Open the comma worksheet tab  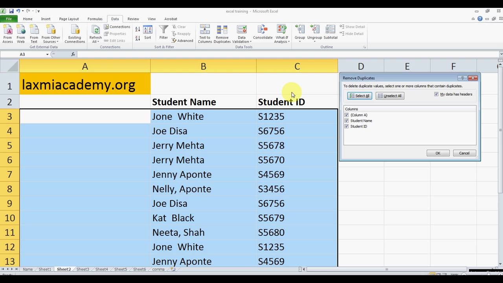pos(158,269)
